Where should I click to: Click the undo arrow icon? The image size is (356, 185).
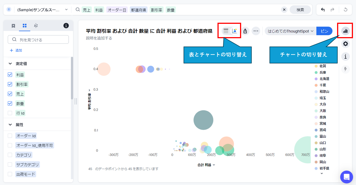(x=323, y=10)
